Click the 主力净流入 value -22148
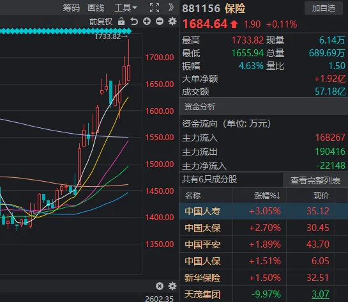Image resolution: width=348 pixels, height=302 pixels. pyautogui.click(x=331, y=166)
